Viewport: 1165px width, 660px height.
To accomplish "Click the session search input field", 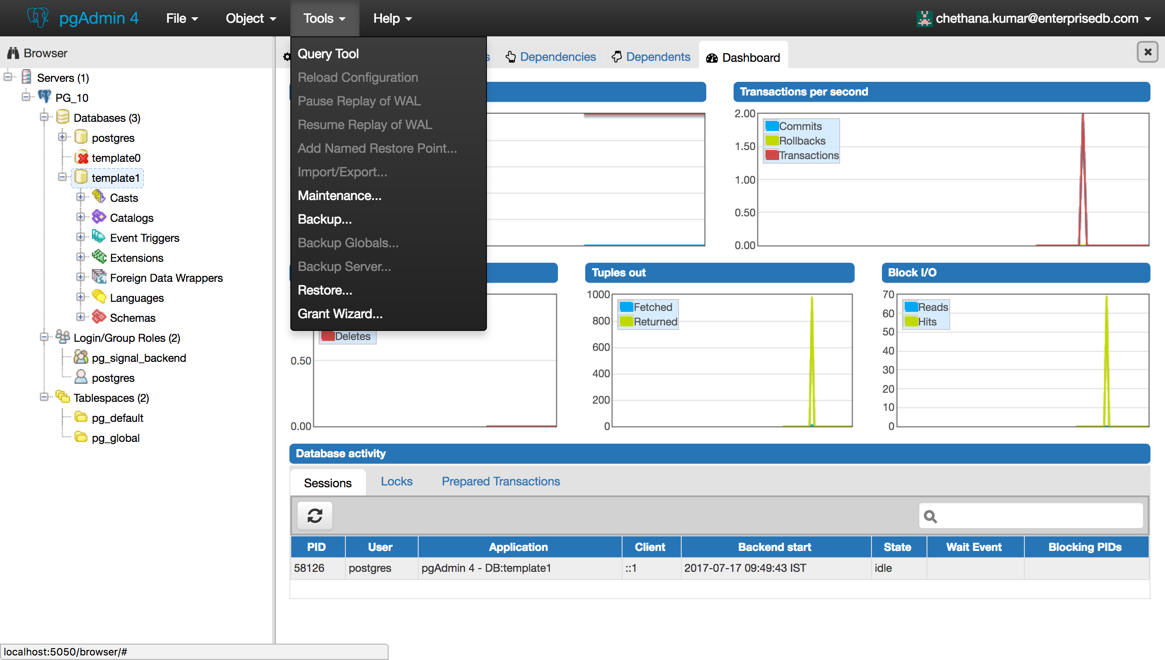I will point(1038,516).
